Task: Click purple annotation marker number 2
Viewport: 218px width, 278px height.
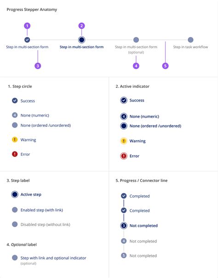Action: click(x=81, y=26)
